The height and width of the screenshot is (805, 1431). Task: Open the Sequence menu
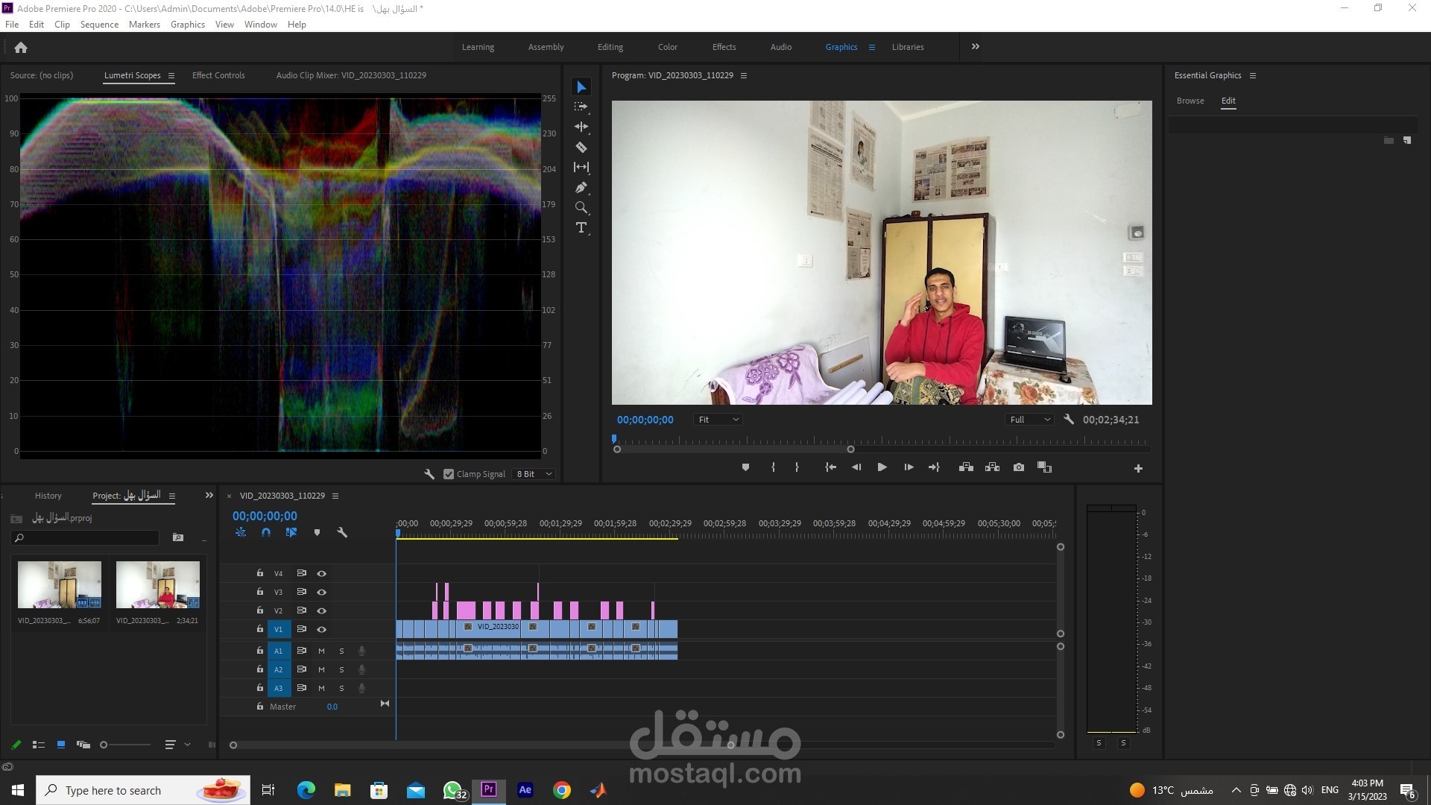[99, 25]
